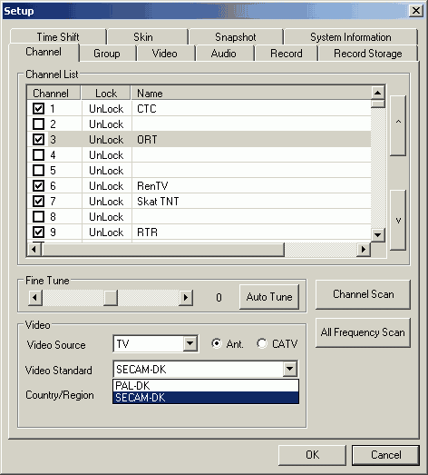Viewport: 428px width, 475px height.
Task: Open the Video Source dropdown
Action: pyautogui.click(x=190, y=343)
